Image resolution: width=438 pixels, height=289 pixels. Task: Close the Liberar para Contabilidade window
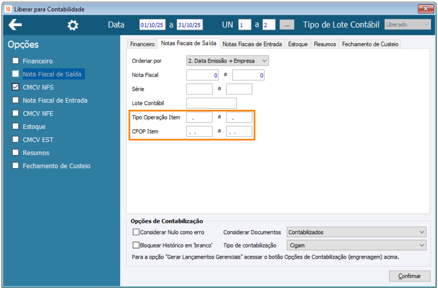click(x=426, y=9)
